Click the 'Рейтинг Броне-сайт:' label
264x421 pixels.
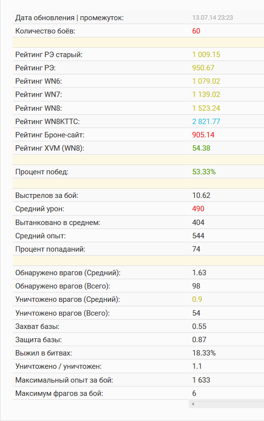click(x=50, y=135)
